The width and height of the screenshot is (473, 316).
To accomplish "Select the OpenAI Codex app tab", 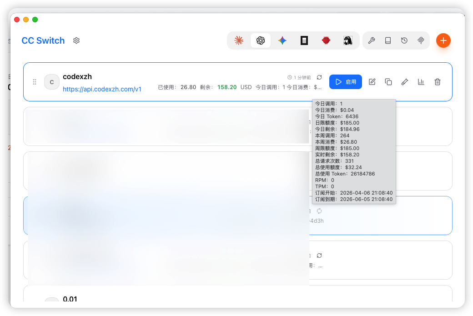I will [x=261, y=40].
